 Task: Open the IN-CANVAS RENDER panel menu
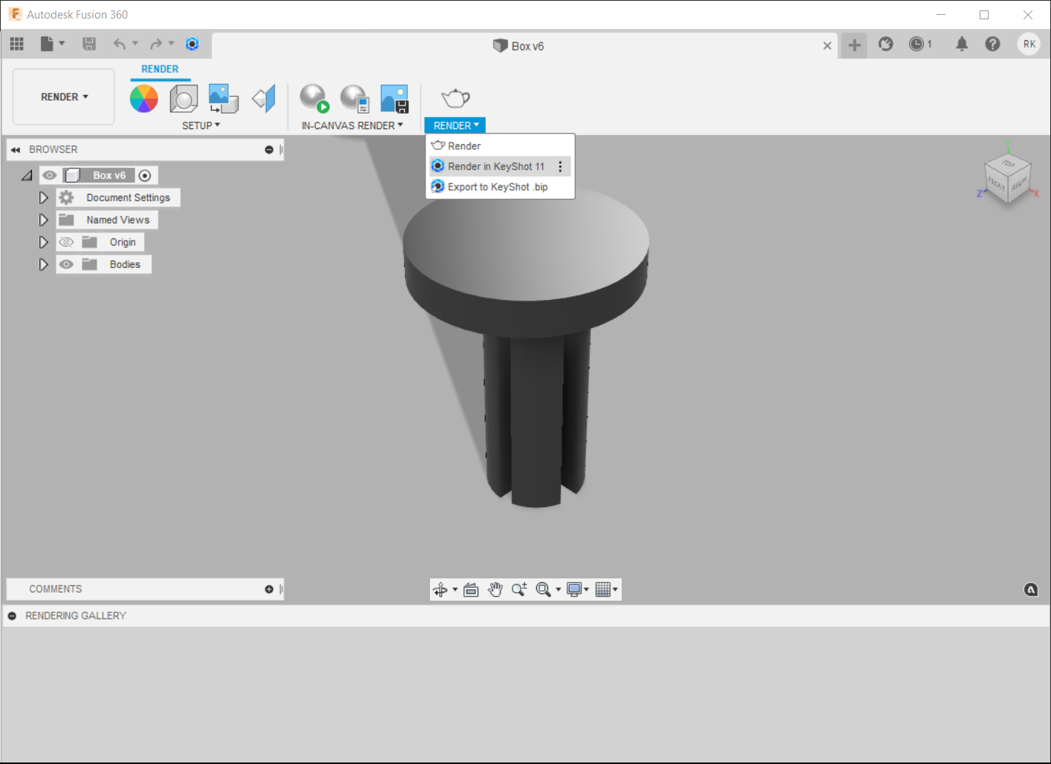click(352, 125)
